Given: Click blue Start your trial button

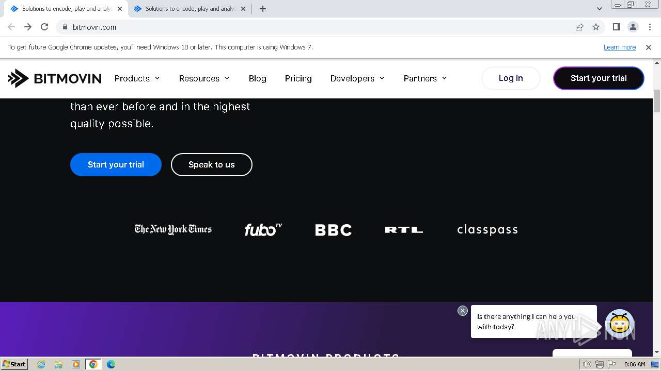Looking at the screenshot, I should click(116, 164).
